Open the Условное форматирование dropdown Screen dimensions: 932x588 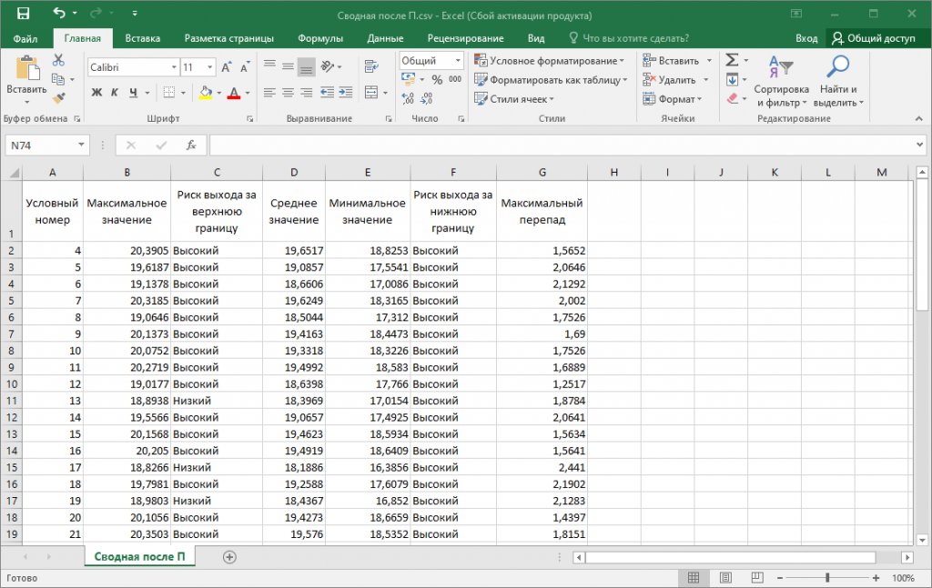coord(549,61)
